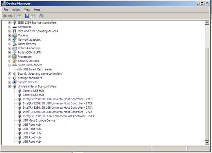
Task: Select the last USB Root Hub entry
Action: click(x=32, y=142)
